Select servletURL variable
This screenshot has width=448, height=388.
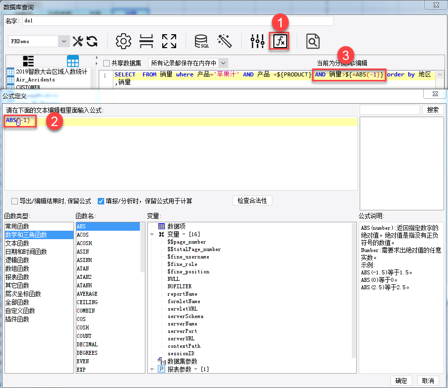pyautogui.click(x=182, y=309)
